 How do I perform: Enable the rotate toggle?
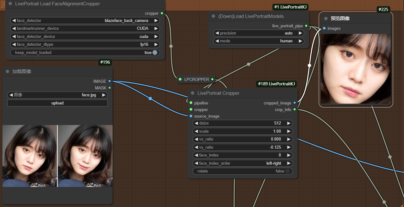tap(287, 171)
